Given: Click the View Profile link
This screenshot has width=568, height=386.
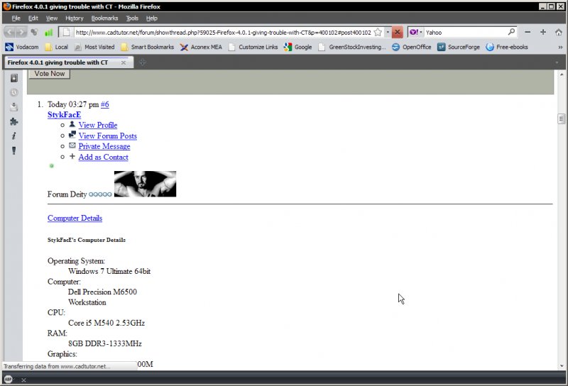Looking at the screenshot, I should click(98, 125).
